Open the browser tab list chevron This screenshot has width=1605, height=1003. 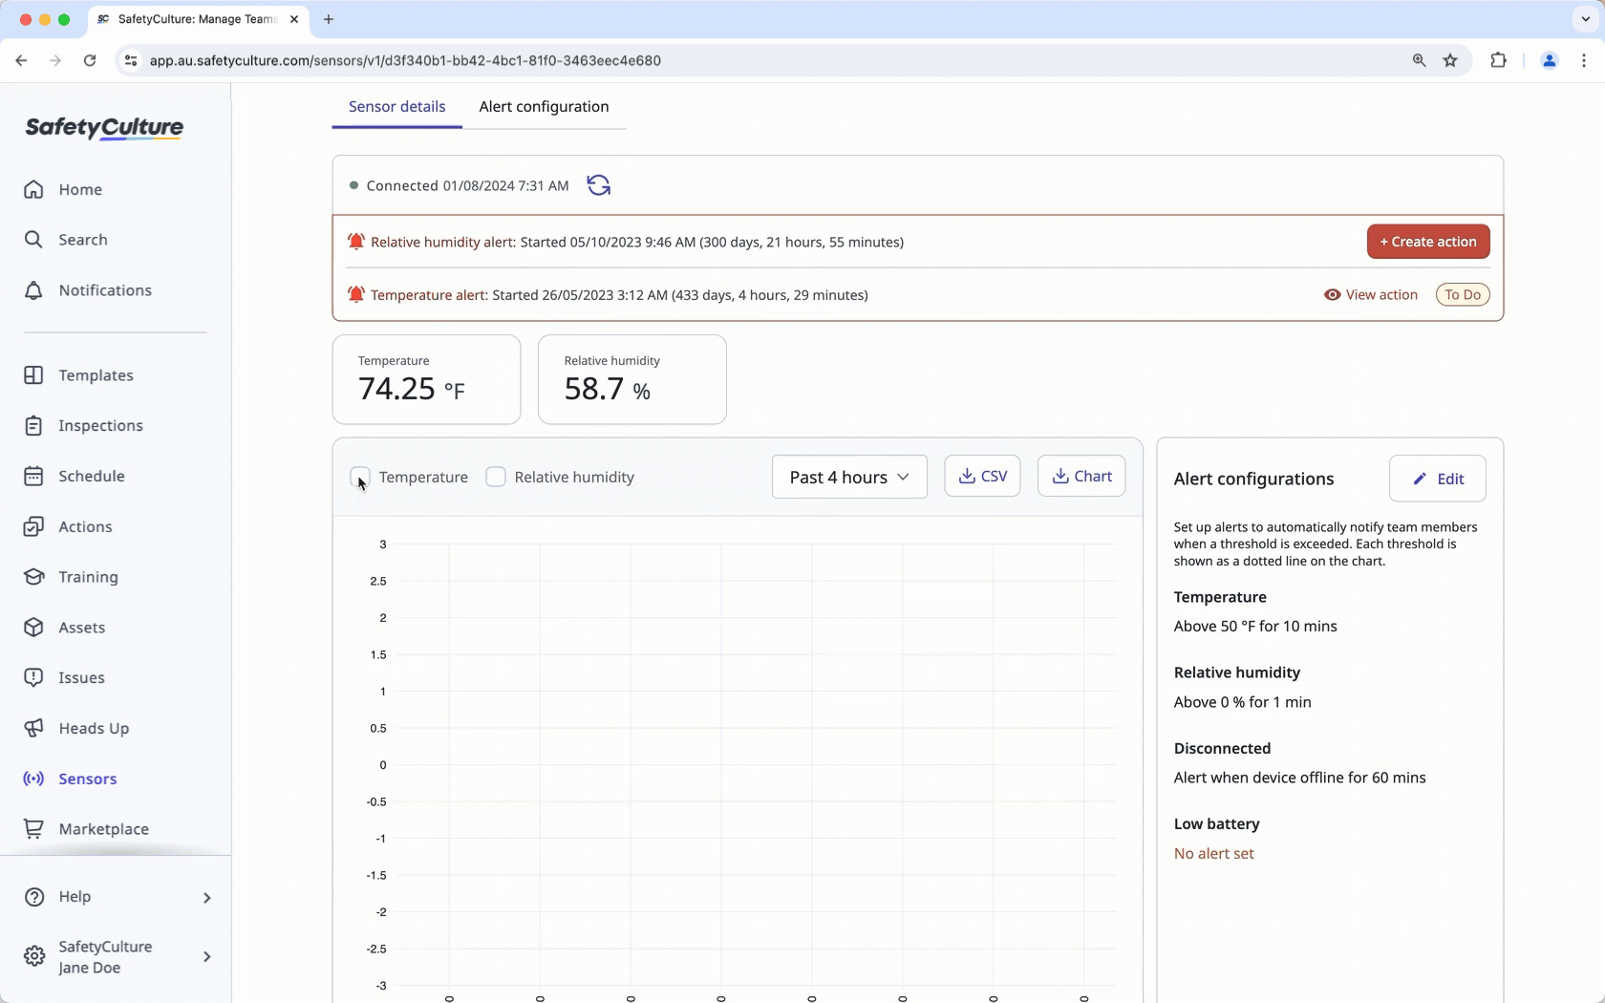[x=1586, y=19]
